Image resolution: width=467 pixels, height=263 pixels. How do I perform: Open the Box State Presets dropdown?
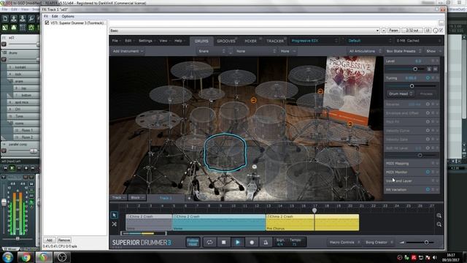pyautogui.click(x=404, y=51)
